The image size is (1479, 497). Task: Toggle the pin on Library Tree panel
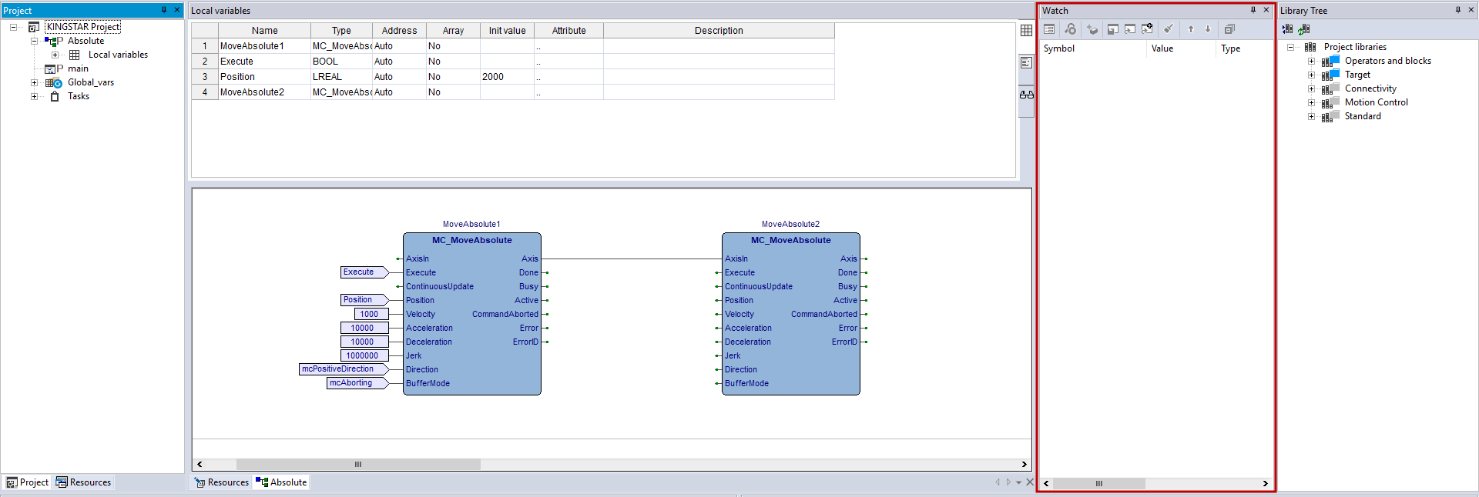(1457, 10)
